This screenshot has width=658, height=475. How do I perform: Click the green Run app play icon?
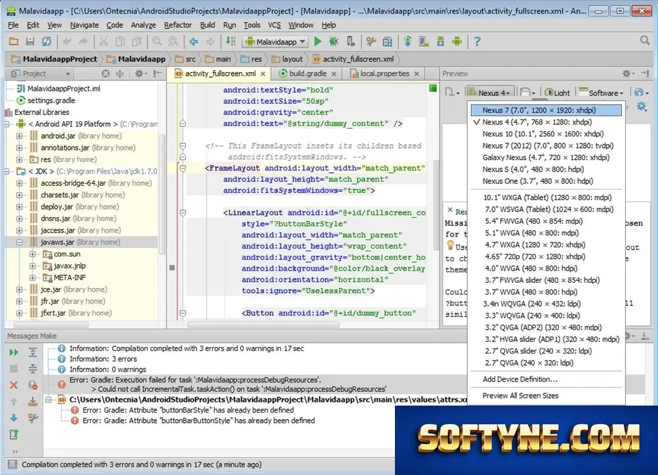pos(318,42)
